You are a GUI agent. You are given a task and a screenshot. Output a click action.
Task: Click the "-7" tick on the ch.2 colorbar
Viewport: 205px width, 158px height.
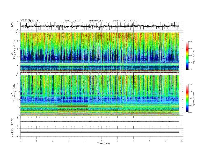191,112
